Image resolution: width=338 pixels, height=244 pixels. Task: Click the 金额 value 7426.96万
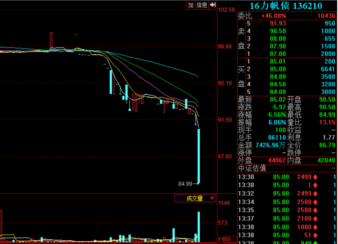coord(270,145)
